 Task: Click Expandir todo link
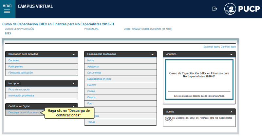[x=211, y=47]
